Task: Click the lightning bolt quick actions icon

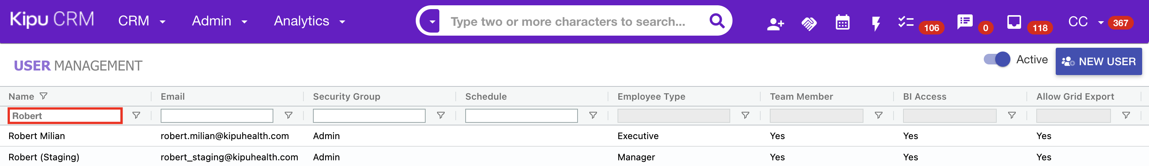Action: click(876, 23)
